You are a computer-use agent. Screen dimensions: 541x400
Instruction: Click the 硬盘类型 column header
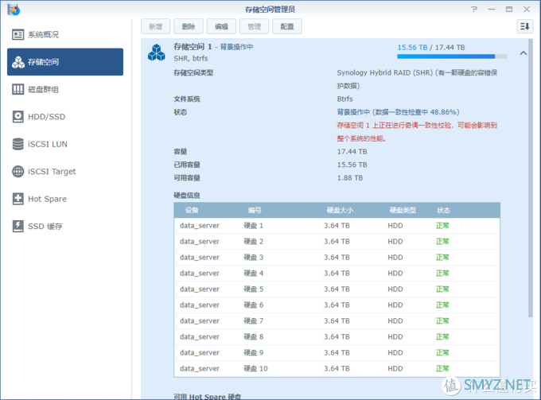point(403,211)
